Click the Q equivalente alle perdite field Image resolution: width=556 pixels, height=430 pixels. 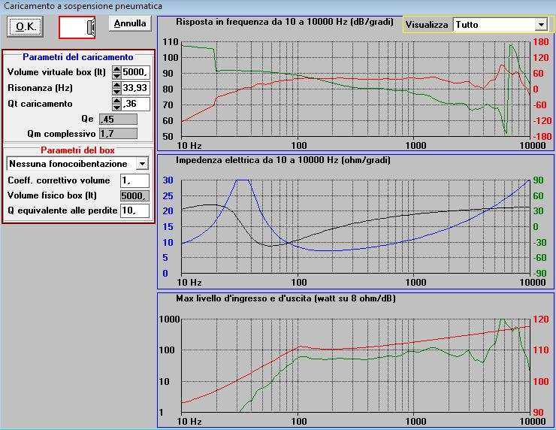[134, 210]
